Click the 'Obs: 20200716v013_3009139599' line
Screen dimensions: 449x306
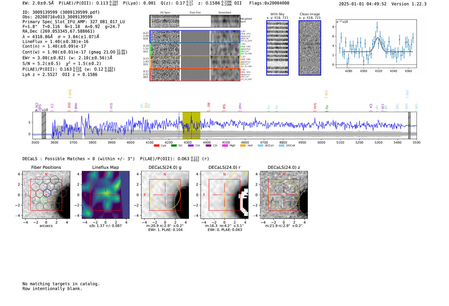coord(57,17)
